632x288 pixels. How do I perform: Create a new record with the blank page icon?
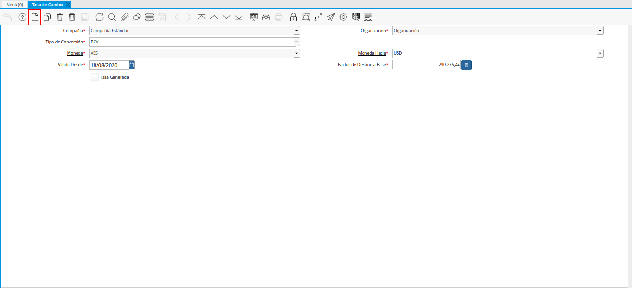click(x=35, y=17)
